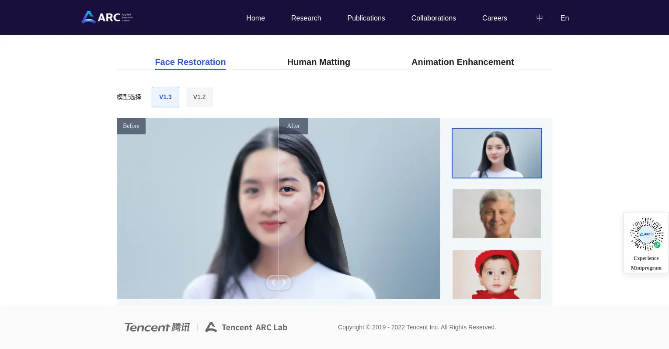Click the miniprogram QR code icon
This screenshot has height=349, width=669.
click(646, 234)
